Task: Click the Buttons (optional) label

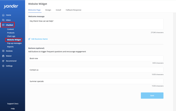Action: (x=36, y=48)
